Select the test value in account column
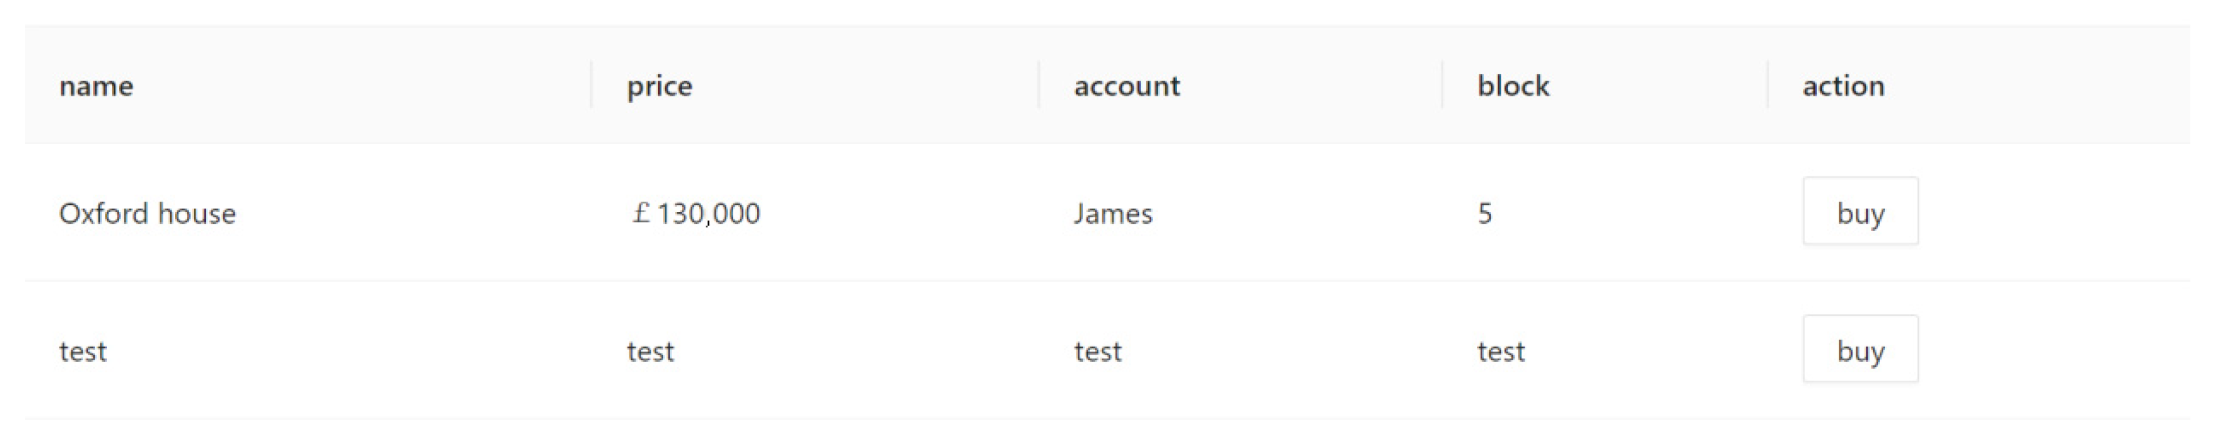This screenshot has height=444, width=2216. pos(1097,351)
